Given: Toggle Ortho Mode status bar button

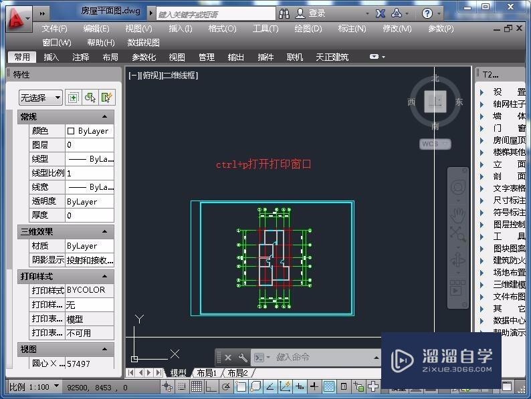Looking at the screenshot, I should pyautogui.click(x=211, y=386).
